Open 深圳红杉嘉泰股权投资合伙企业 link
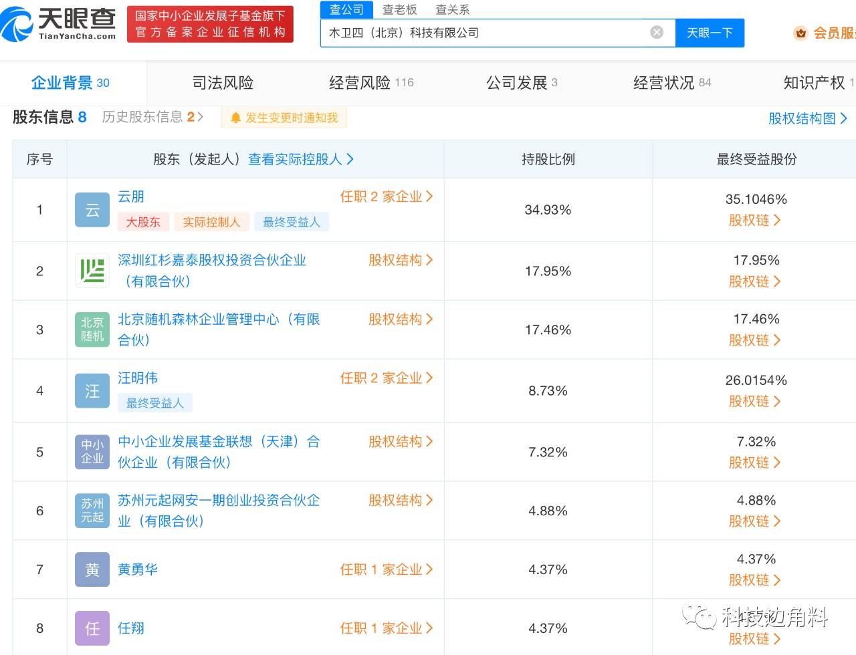This screenshot has height=655, width=856. [x=212, y=270]
